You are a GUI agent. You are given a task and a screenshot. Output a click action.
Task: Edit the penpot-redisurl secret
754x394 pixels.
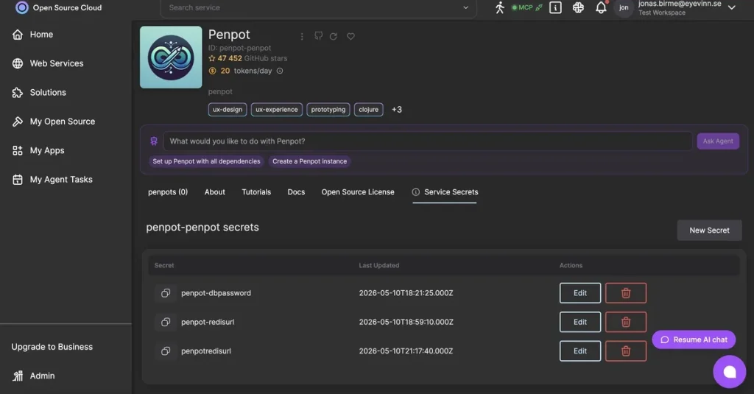point(580,323)
